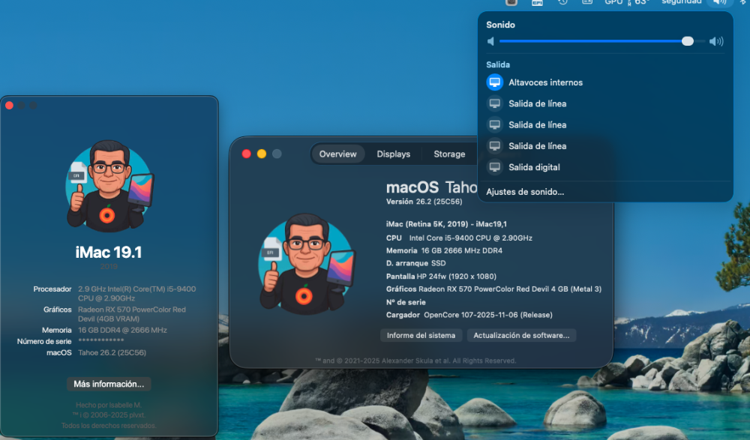This screenshot has height=440, width=750.
Task: Close the macOS overview window
Action: [246, 154]
